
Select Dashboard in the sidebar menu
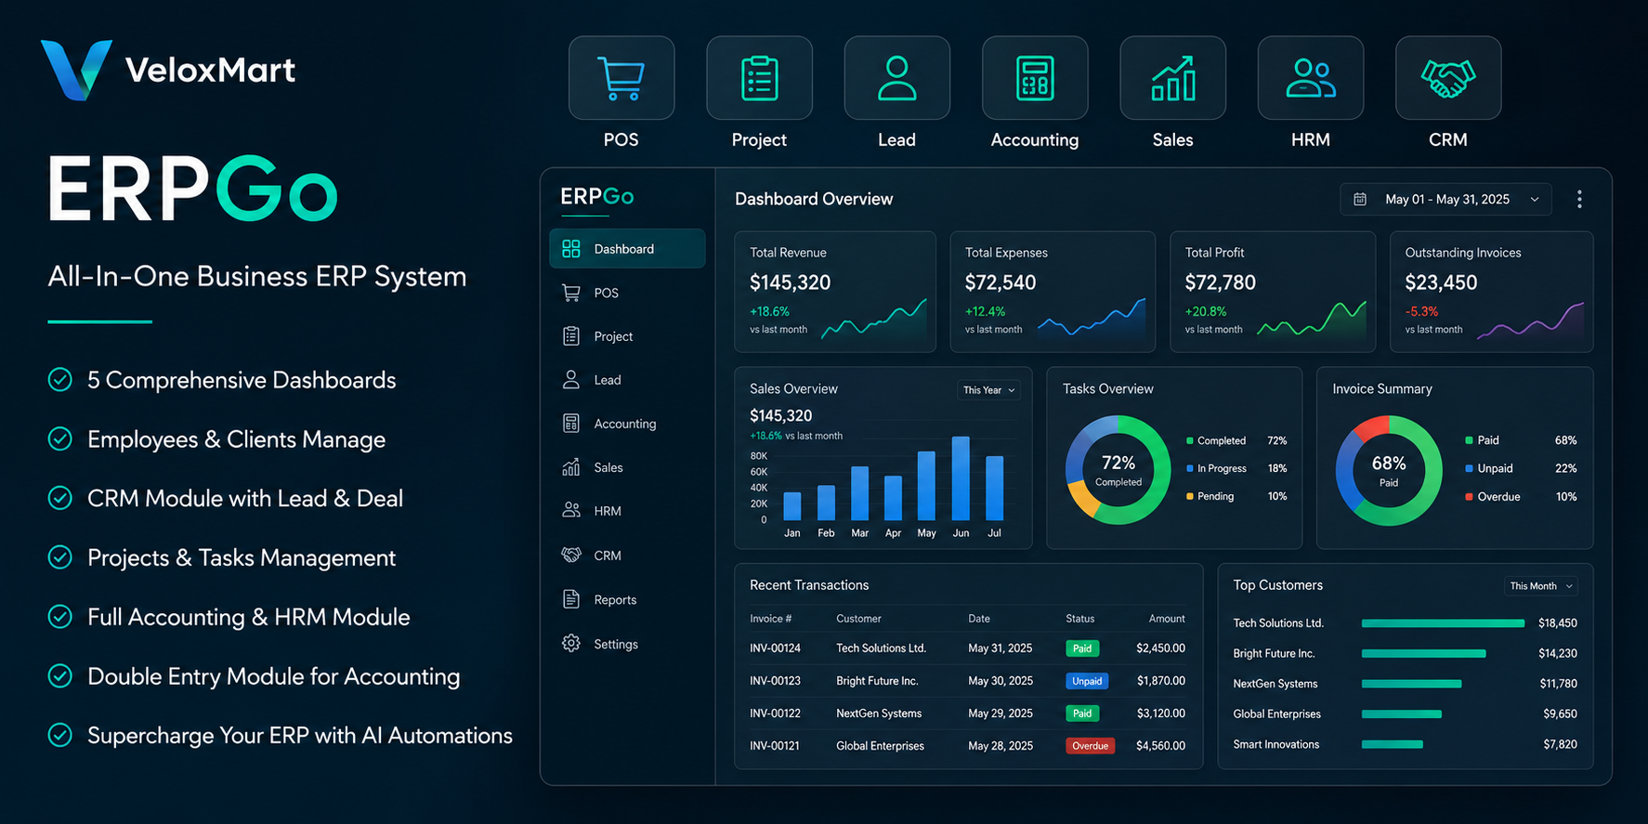[627, 249]
